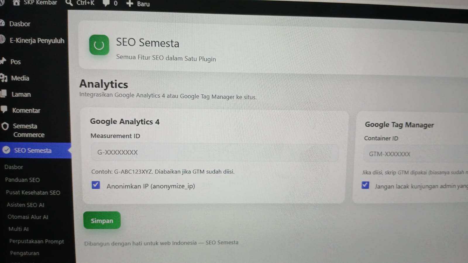Click the Pos pushpin icon

[x=3, y=61]
